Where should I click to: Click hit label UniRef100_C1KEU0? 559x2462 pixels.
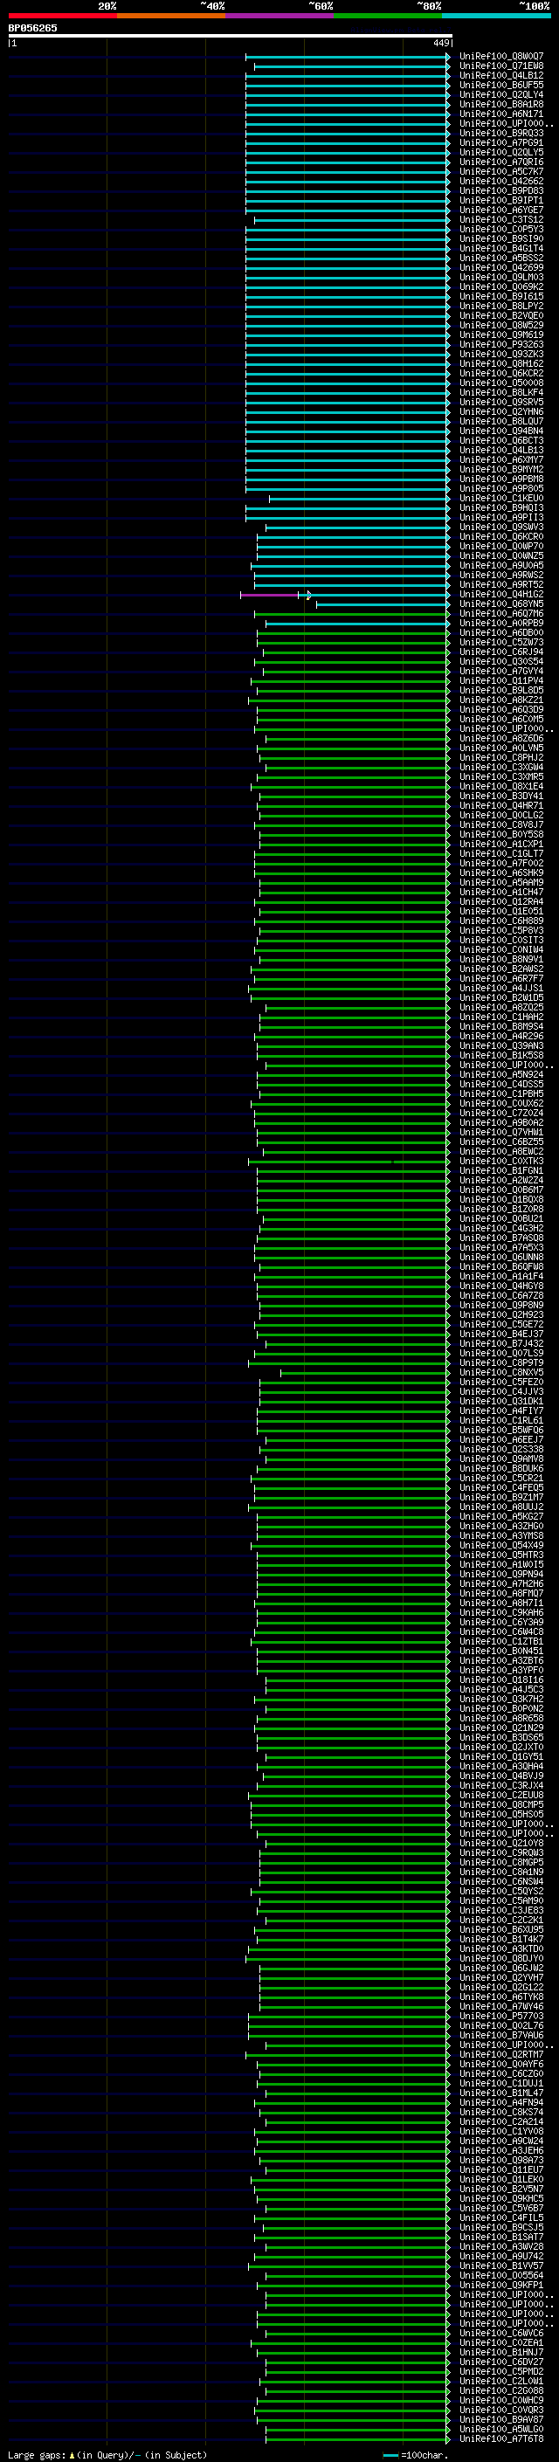500,498
